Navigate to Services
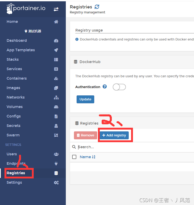 [x=14, y=69]
